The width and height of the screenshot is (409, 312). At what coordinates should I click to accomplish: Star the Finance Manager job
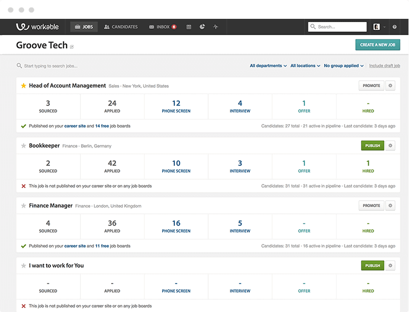(23, 205)
